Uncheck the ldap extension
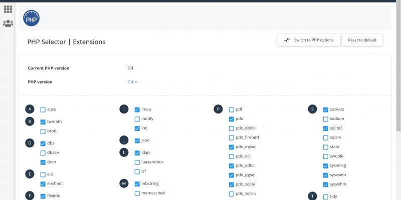 coord(137,153)
